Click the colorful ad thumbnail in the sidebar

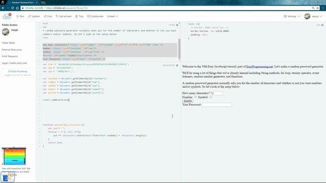tap(14, 156)
